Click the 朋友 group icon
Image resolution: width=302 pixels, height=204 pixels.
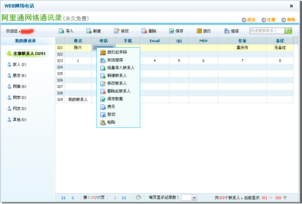[9, 75]
